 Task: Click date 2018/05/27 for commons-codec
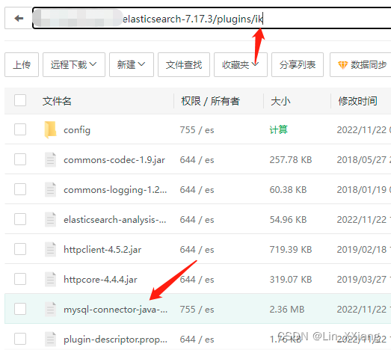tap(364, 160)
